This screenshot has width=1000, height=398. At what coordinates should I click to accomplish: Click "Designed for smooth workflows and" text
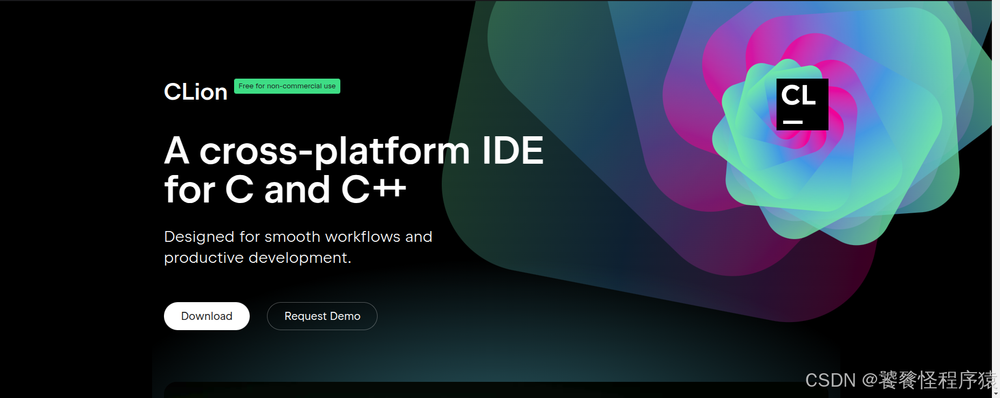[x=298, y=236]
